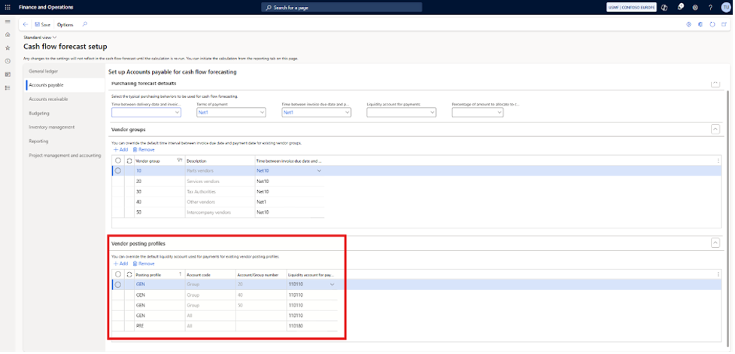Toggle select-all in the Vendor groups grid header
The image size is (735, 354).
pyautogui.click(x=117, y=160)
